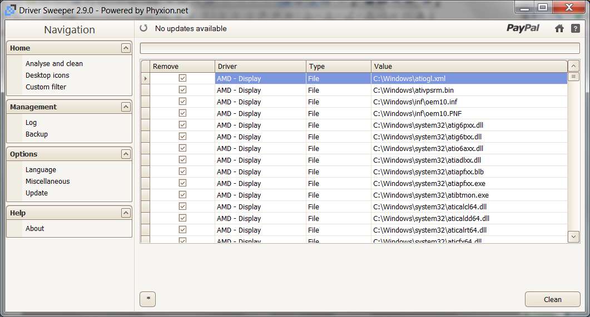Open Miscellaneous options
The height and width of the screenshot is (317, 590).
click(48, 182)
